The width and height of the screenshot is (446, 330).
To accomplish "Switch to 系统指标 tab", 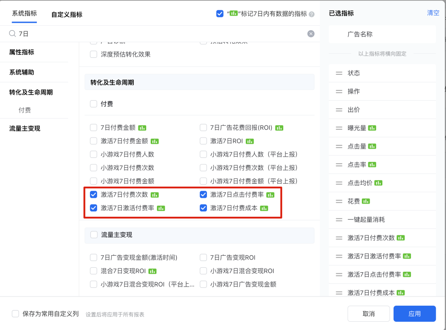I will coord(24,13).
